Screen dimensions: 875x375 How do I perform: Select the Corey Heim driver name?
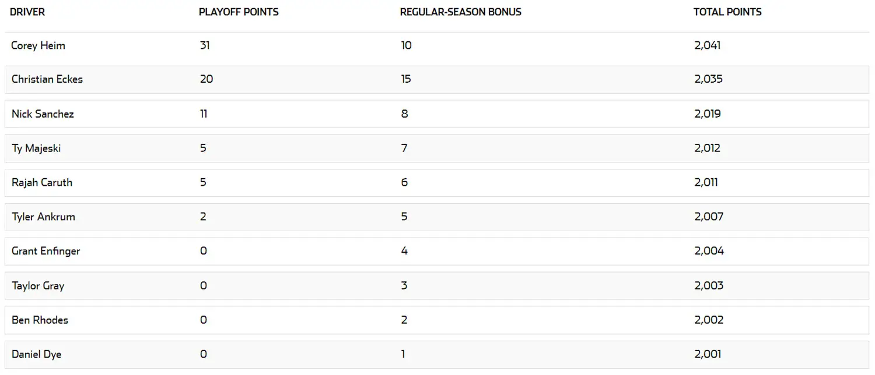point(38,45)
